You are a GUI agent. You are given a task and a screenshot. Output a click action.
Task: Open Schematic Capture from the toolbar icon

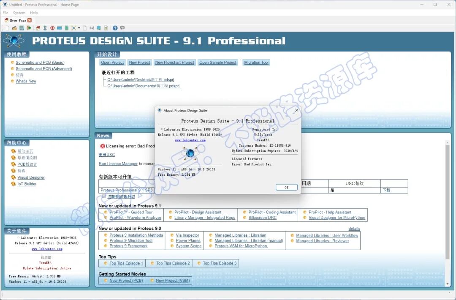click(45, 28)
